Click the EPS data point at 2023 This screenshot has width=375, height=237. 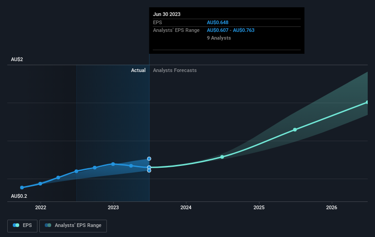[x=113, y=164]
